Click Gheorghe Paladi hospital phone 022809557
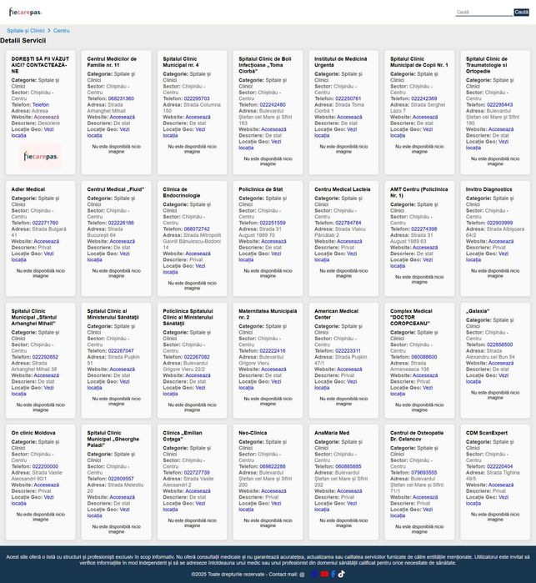536x583 pixels. (121, 479)
